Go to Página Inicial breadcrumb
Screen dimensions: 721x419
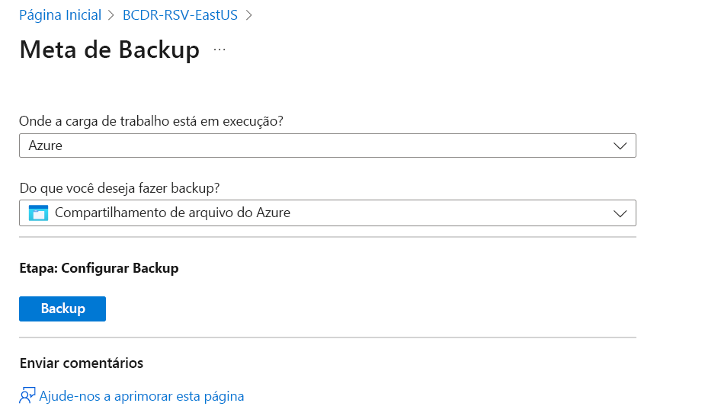[x=60, y=15]
